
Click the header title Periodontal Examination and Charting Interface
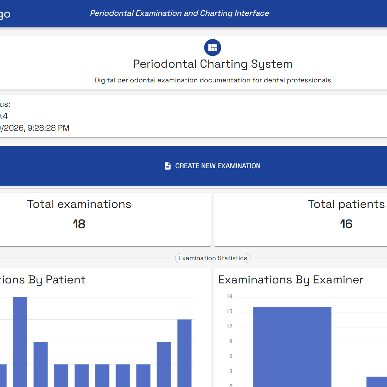(179, 13)
